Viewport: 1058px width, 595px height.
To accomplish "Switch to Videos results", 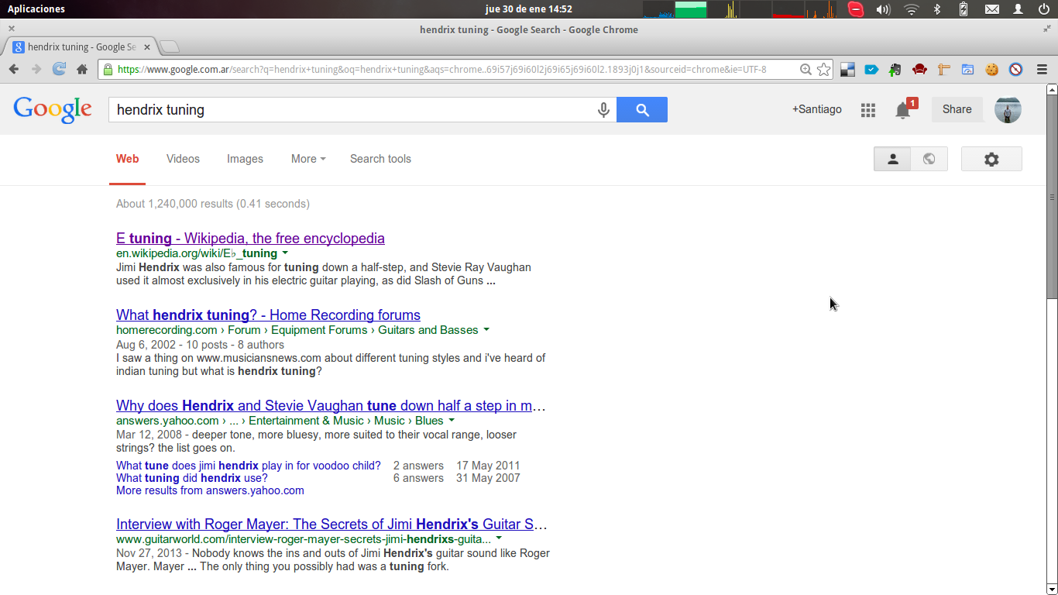I will (183, 159).
